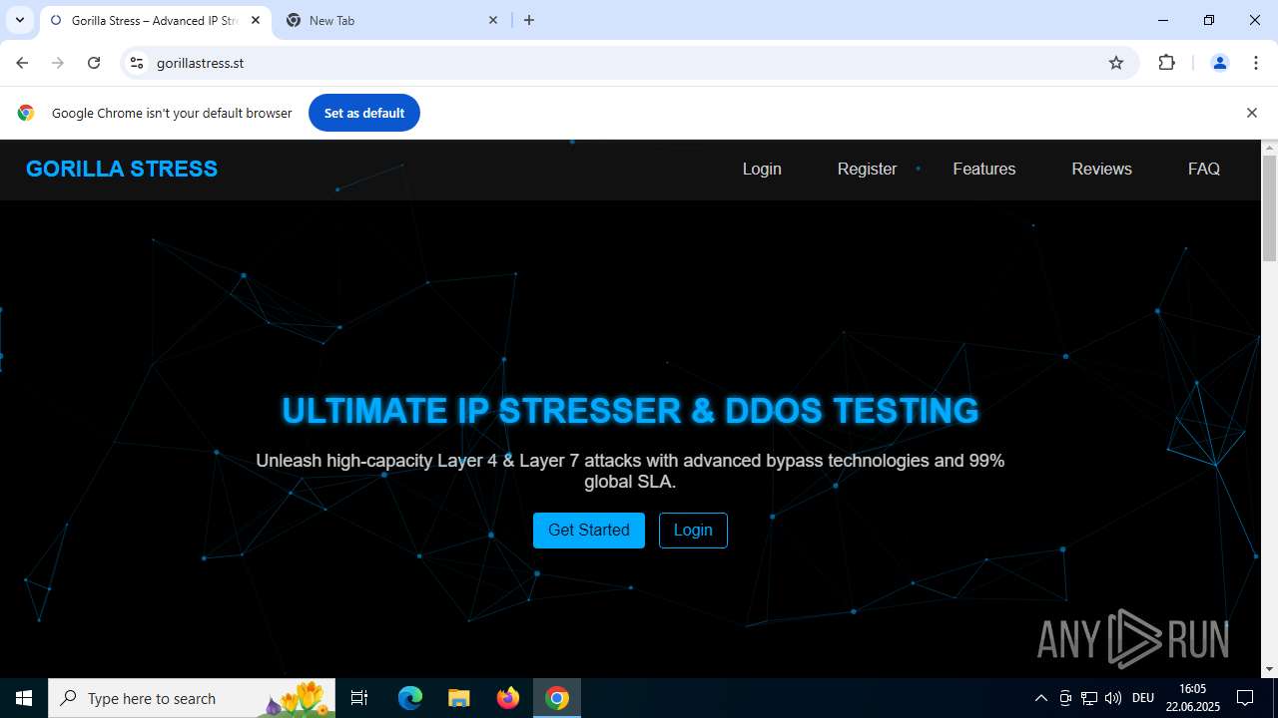Image resolution: width=1278 pixels, height=718 pixels.
Task: Reload the gorillastress.st page
Action: pyautogui.click(x=94, y=63)
